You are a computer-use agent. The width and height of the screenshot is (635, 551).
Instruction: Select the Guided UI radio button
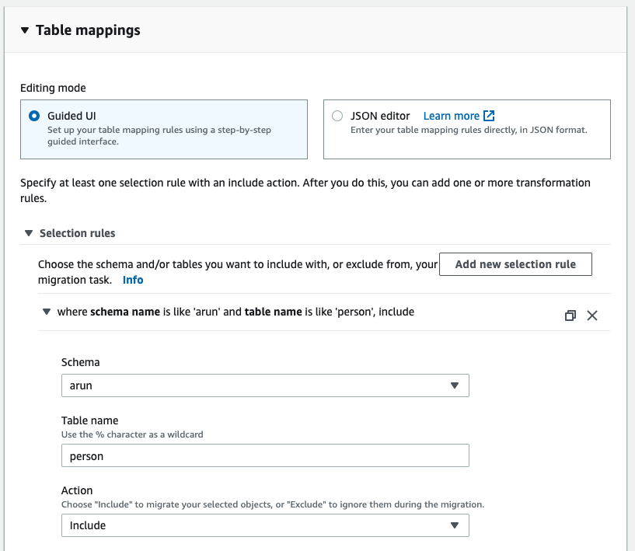point(34,116)
